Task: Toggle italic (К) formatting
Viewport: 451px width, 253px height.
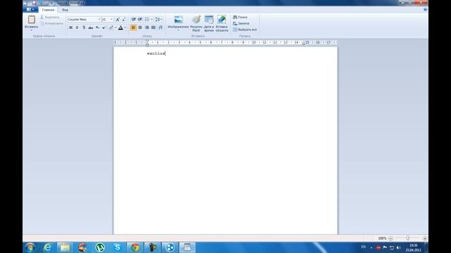Action: [77, 27]
